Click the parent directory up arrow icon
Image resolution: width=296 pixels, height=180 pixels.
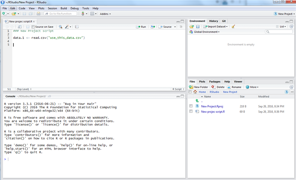(x=197, y=101)
